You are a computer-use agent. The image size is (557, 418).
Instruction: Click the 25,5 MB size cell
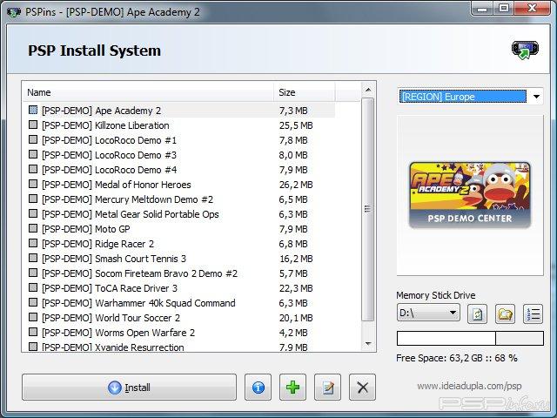[296, 125]
